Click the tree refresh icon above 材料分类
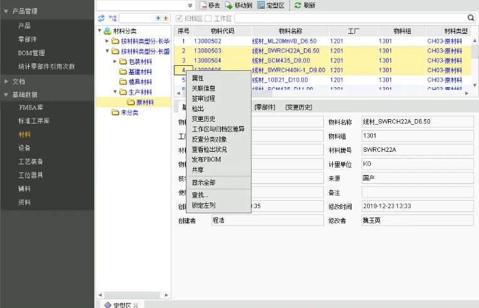Image resolution: width=479 pixels, height=308 pixels. [101, 18]
